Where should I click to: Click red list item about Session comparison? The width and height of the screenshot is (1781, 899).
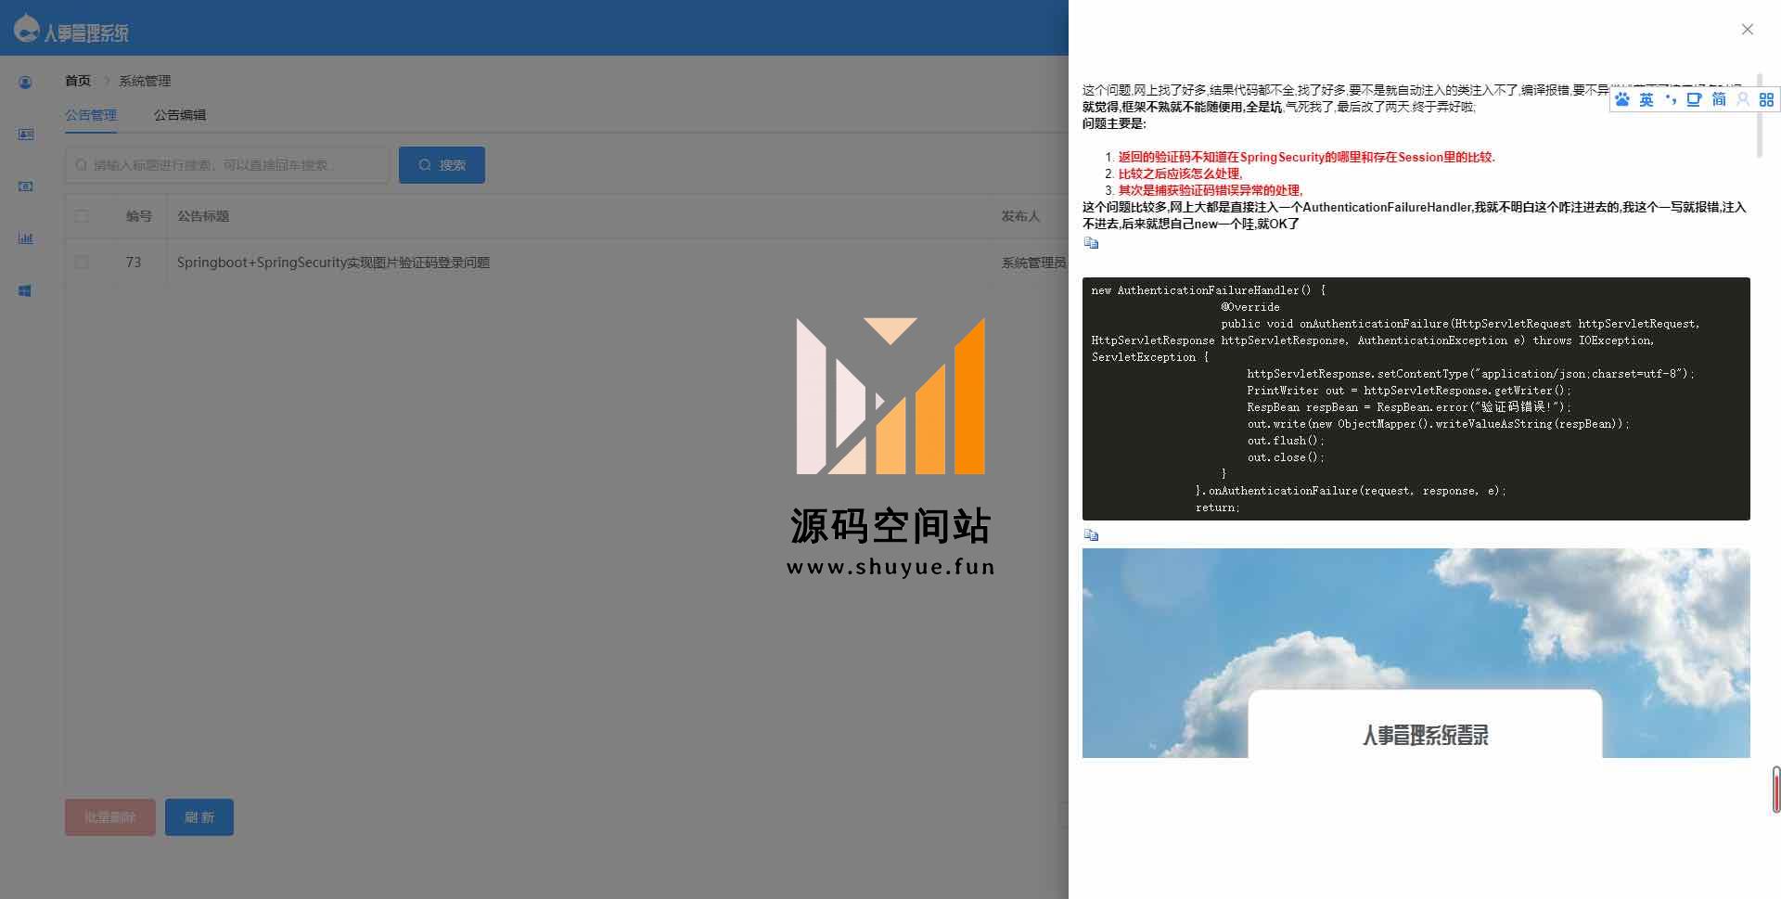tap(1306, 157)
